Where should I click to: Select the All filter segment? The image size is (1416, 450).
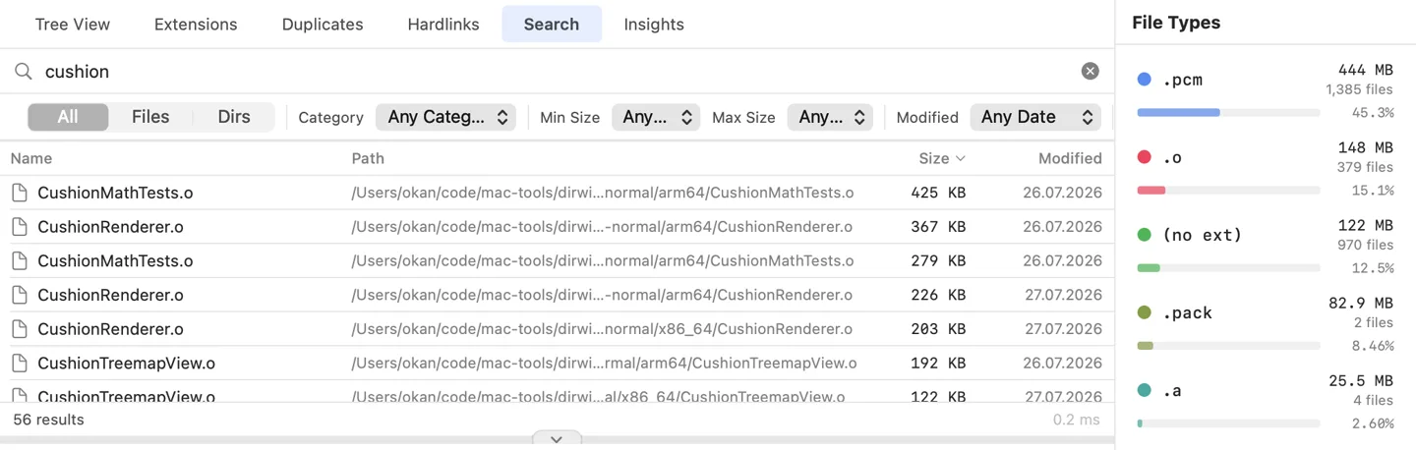[x=68, y=117]
